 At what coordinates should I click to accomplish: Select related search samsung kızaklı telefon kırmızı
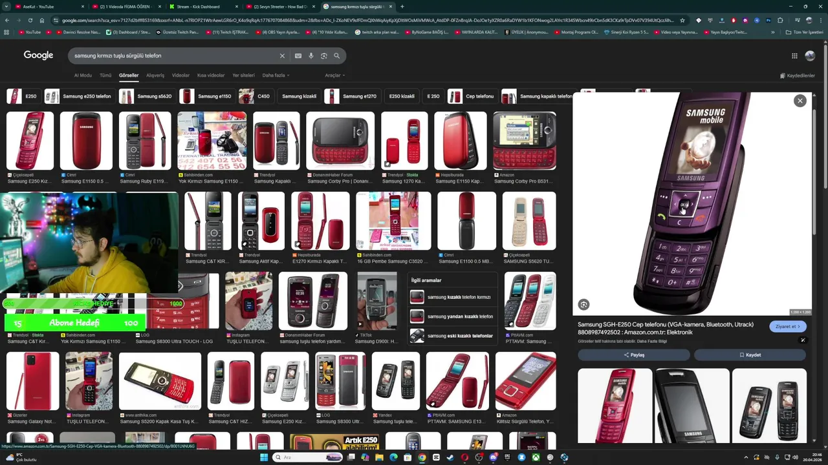click(453, 297)
